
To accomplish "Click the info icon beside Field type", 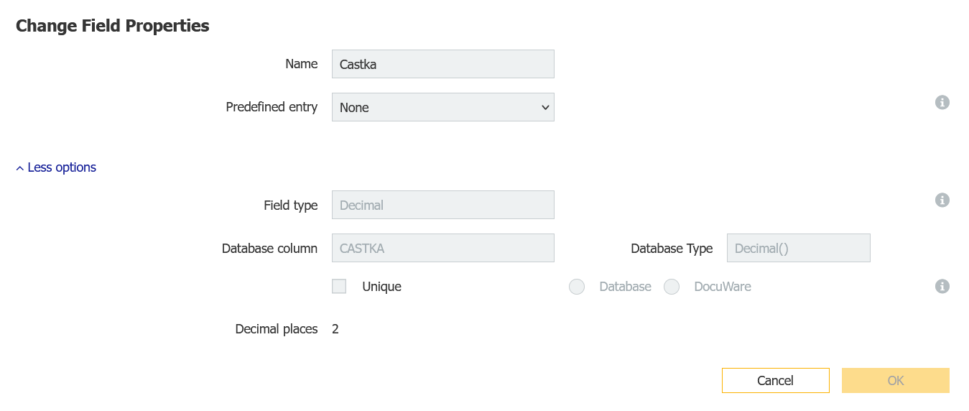I will 942,200.
